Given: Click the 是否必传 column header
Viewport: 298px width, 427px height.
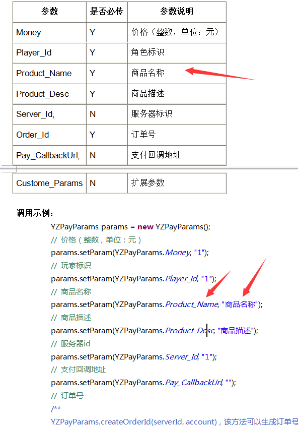Looking at the screenshot, I should pos(107,12).
